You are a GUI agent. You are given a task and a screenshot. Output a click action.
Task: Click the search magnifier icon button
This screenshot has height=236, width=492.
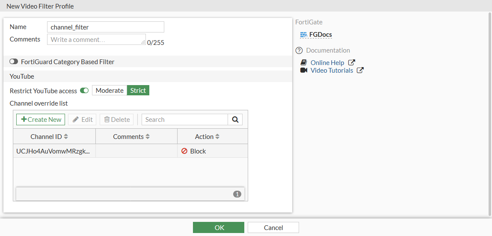pyautogui.click(x=235, y=120)
